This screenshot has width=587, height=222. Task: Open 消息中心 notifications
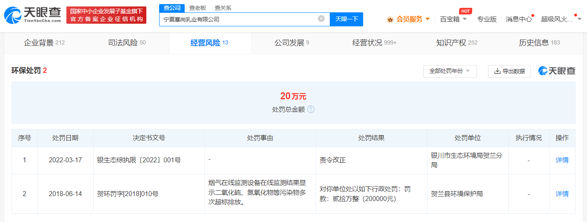[519, 19]
